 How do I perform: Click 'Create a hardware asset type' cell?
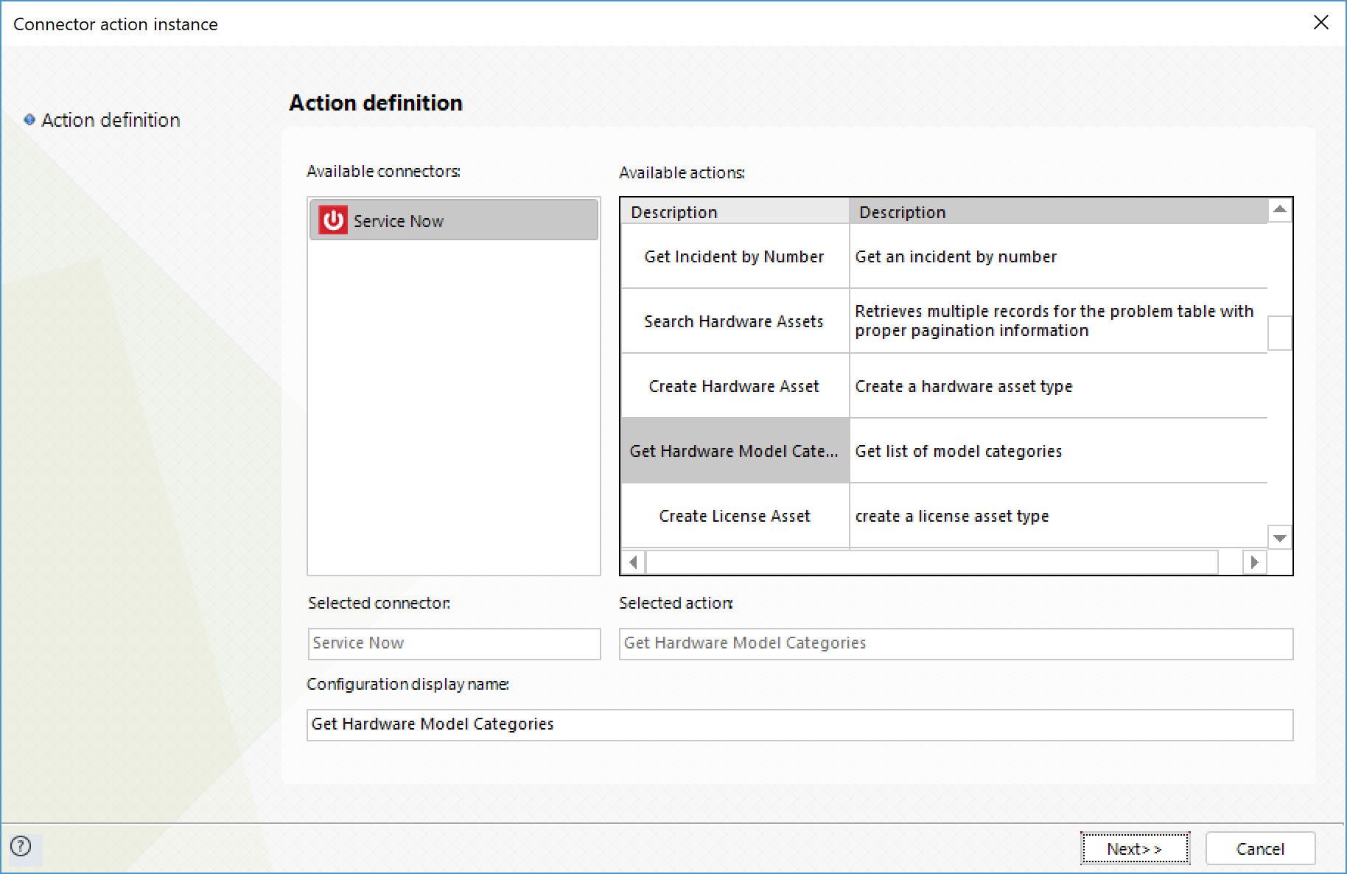tap(1059, 386)
